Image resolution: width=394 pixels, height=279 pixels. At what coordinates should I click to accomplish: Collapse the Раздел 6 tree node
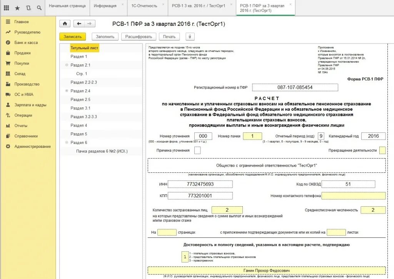point(67,142)
